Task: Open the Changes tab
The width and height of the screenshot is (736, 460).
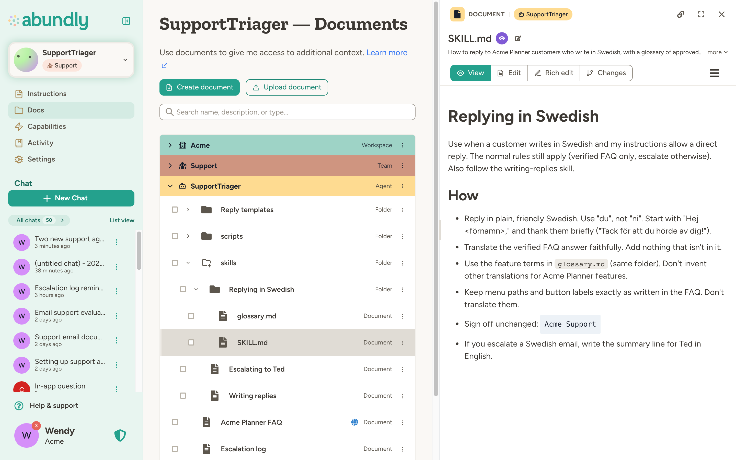Action: (606, 73)
